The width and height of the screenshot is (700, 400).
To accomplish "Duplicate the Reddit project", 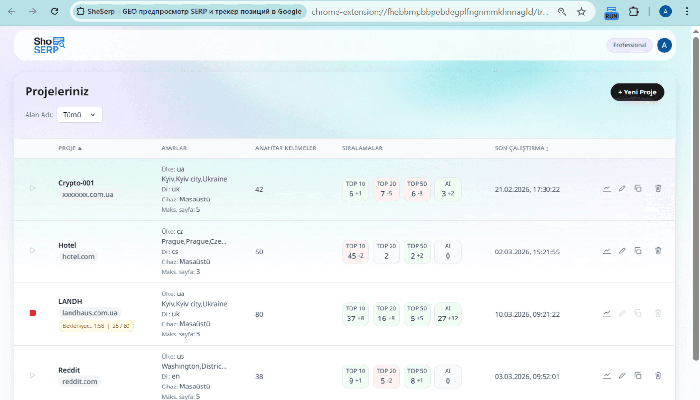I will pos(638,375).
